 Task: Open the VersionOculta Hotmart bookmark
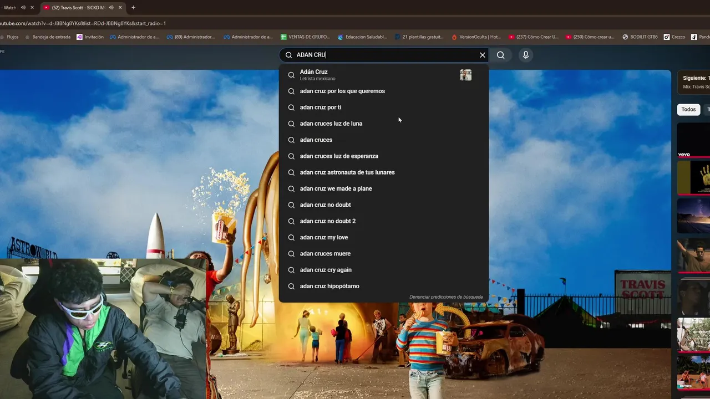tap(476, 37)
